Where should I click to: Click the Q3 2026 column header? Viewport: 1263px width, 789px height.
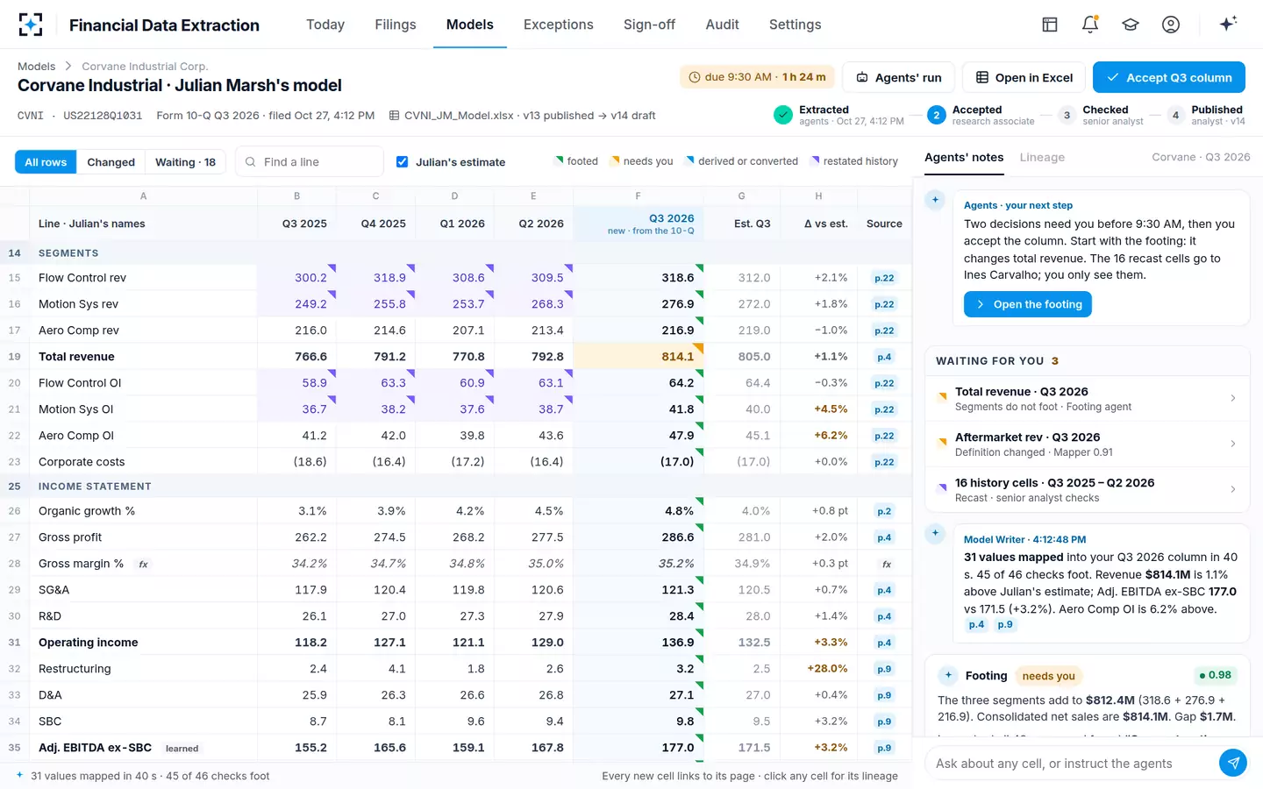coord(639,224)
